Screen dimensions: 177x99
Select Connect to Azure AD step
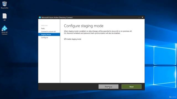pyautogui.click(x=48, y=32)
